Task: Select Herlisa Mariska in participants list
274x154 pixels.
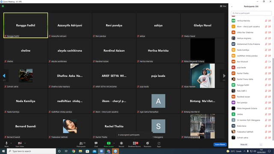Action: [251, 21]
